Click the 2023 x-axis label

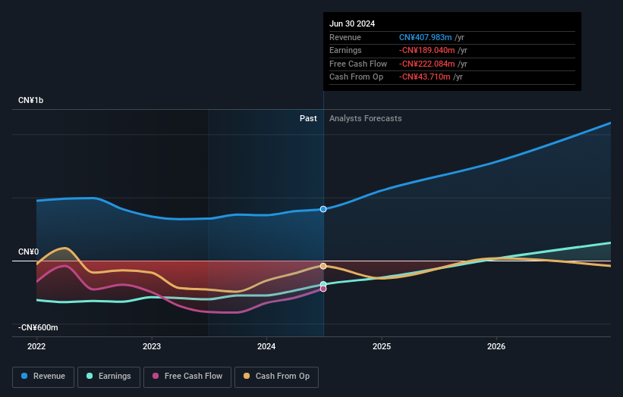pyautogui.click(x=152, y=347)
